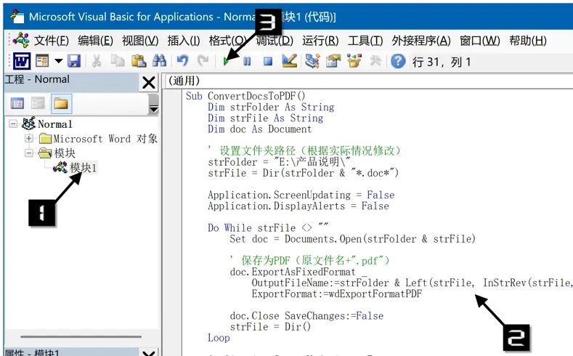Click the Application.DisplayAlerts = False line
The height and width of the screenshot is (356, 573).
tap(298, 206)
